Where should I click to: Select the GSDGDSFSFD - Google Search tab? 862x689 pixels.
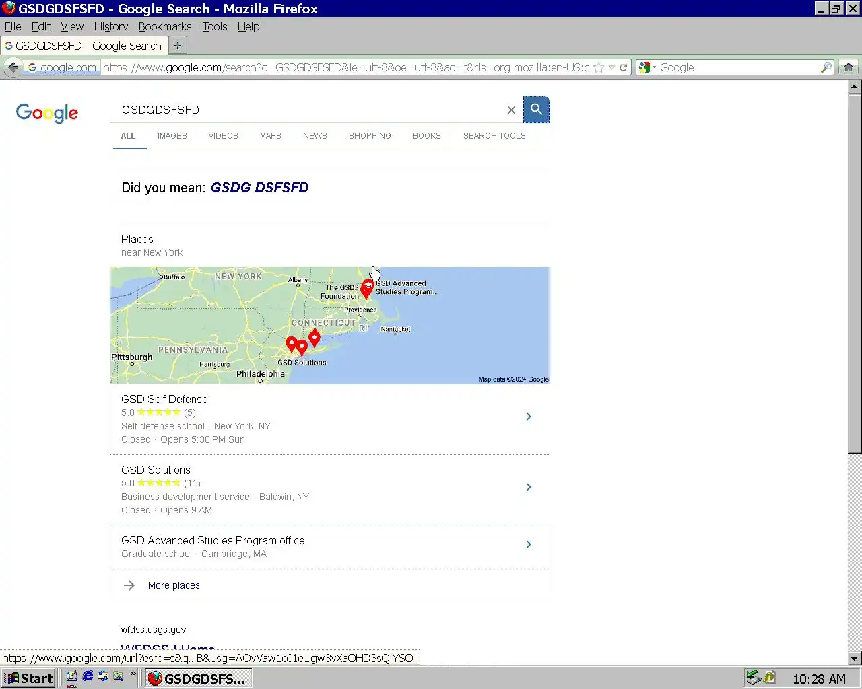pyautogui.click(x=84, y=46)
